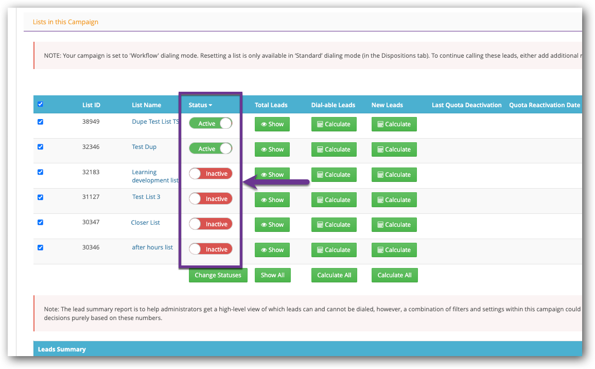This screenshot has width=595, height=369.
Task: Click the List ID column header
Action: [91, 105]
